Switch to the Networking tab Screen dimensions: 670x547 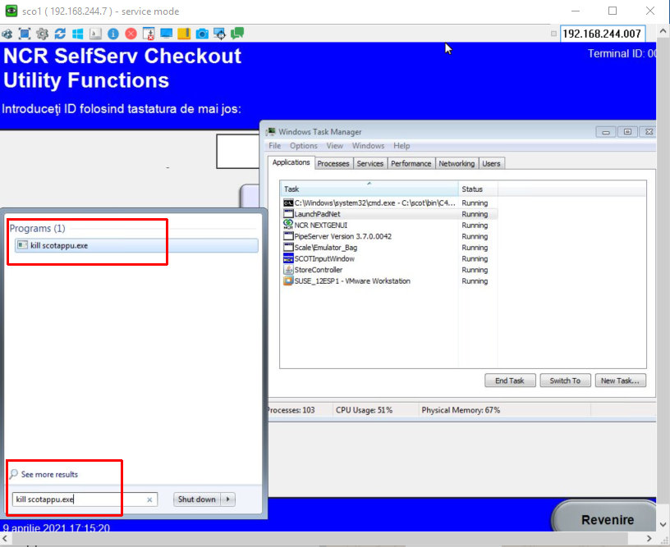457,163
